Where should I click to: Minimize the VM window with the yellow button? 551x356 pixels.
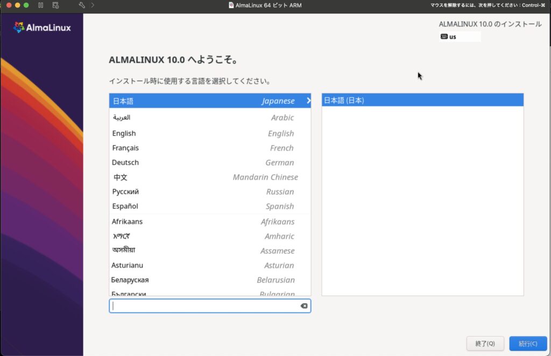pos(18,5)
